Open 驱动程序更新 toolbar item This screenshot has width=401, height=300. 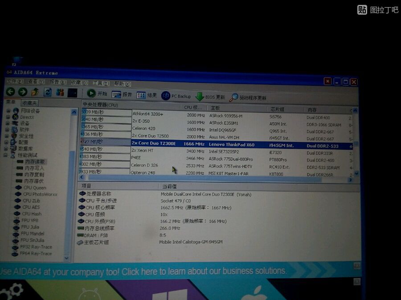248,98
